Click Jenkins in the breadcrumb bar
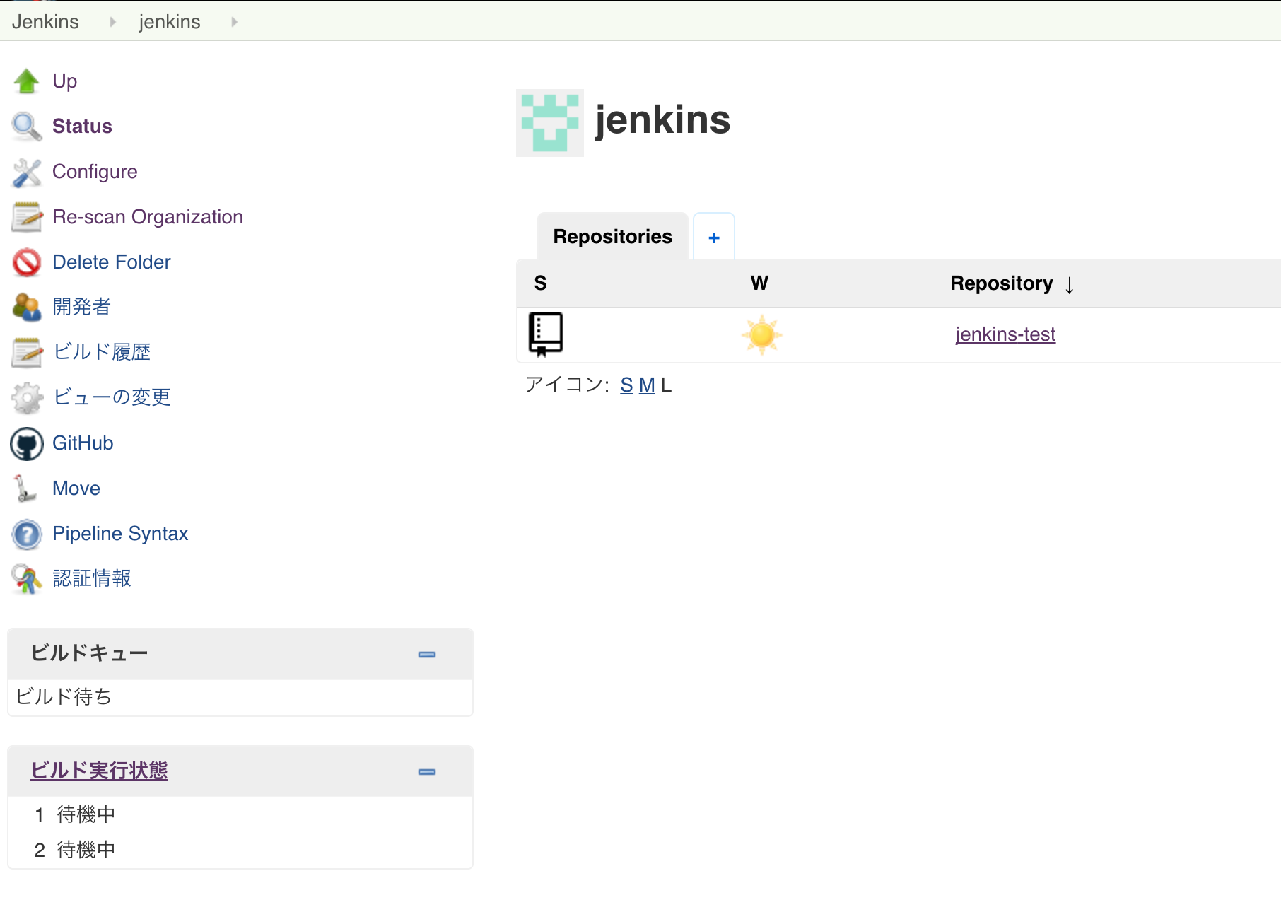Image resolution: width=1281 pixels, height=912 pixels. pos(45,21)
